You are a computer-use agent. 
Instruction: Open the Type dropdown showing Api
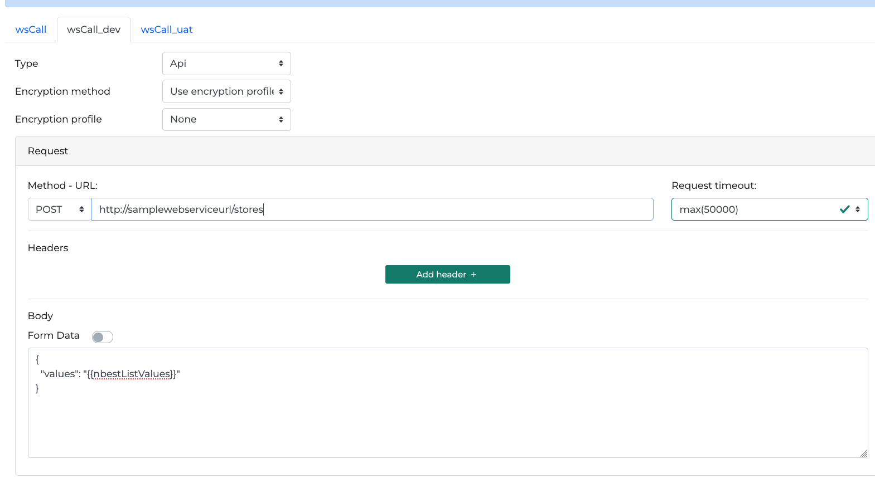point(226,64)
